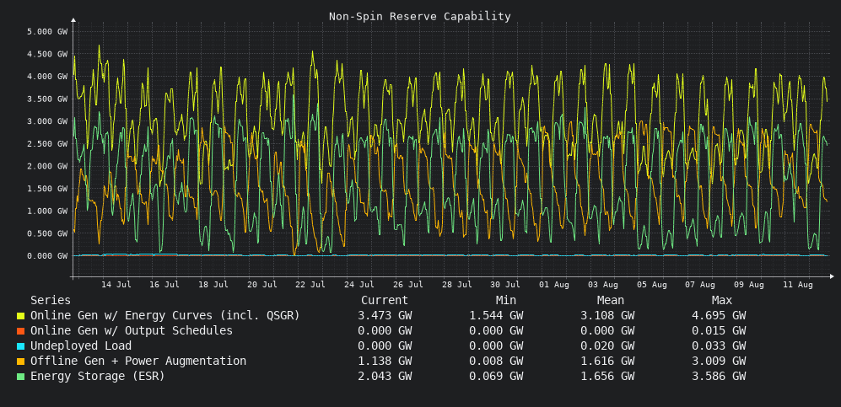841x407 pixels.
Task: Click the mean value 0.020 GW
Action: [607, 346]
